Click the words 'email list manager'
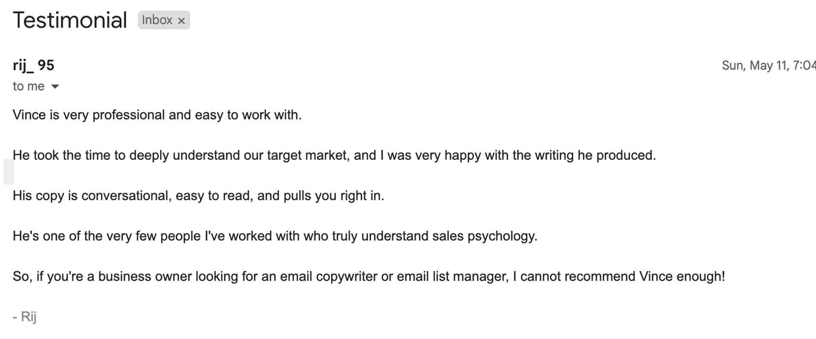This screenshot has width=816, height=339. [x=452, y=276]
